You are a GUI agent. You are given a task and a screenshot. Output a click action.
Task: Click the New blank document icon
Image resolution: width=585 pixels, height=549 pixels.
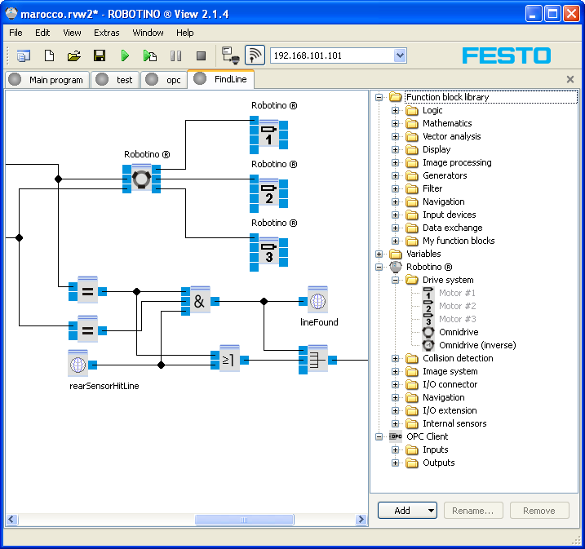pos(49,55)
